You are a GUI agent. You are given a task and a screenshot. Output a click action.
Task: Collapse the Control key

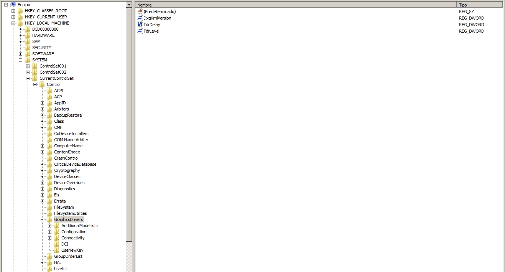(x=35, y=84)
